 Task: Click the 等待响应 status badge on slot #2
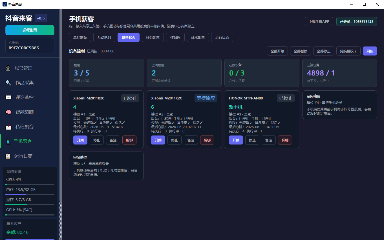[206, 98]
